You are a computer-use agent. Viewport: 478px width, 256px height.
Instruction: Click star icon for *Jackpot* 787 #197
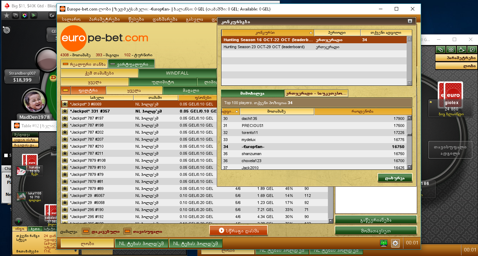(65, 118)
